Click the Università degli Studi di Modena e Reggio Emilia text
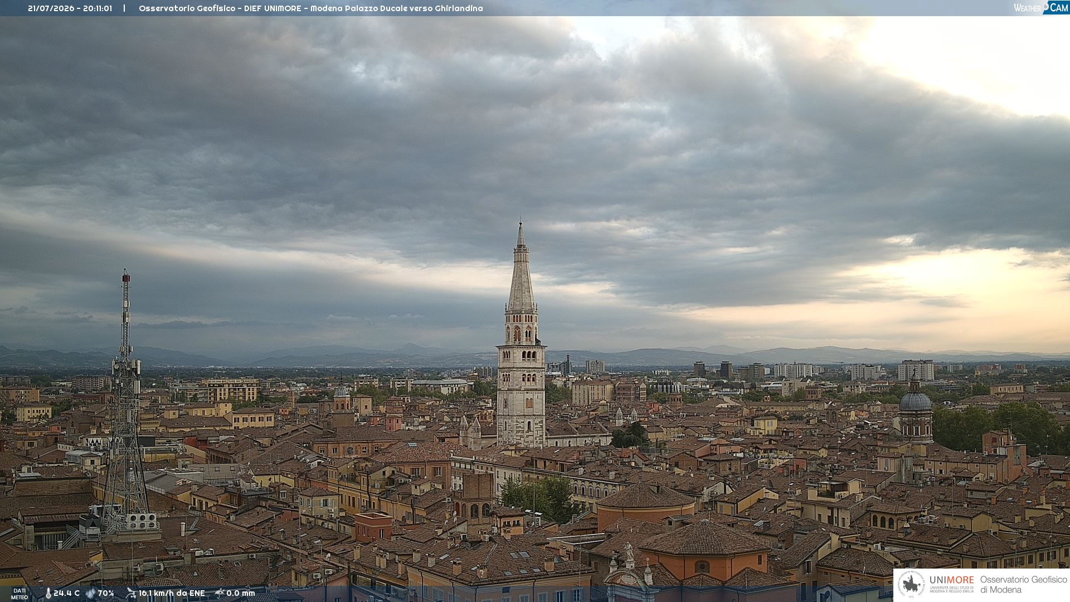This screenshot has height=602, width=1070. pyautogui.click(x=951, y=589)
